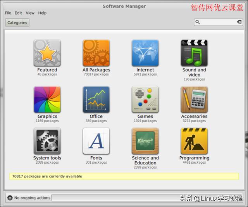This screenshot has width=248, height=207.
Task: Click the "5971 packages" count
Action: click(x=145, y=74)
